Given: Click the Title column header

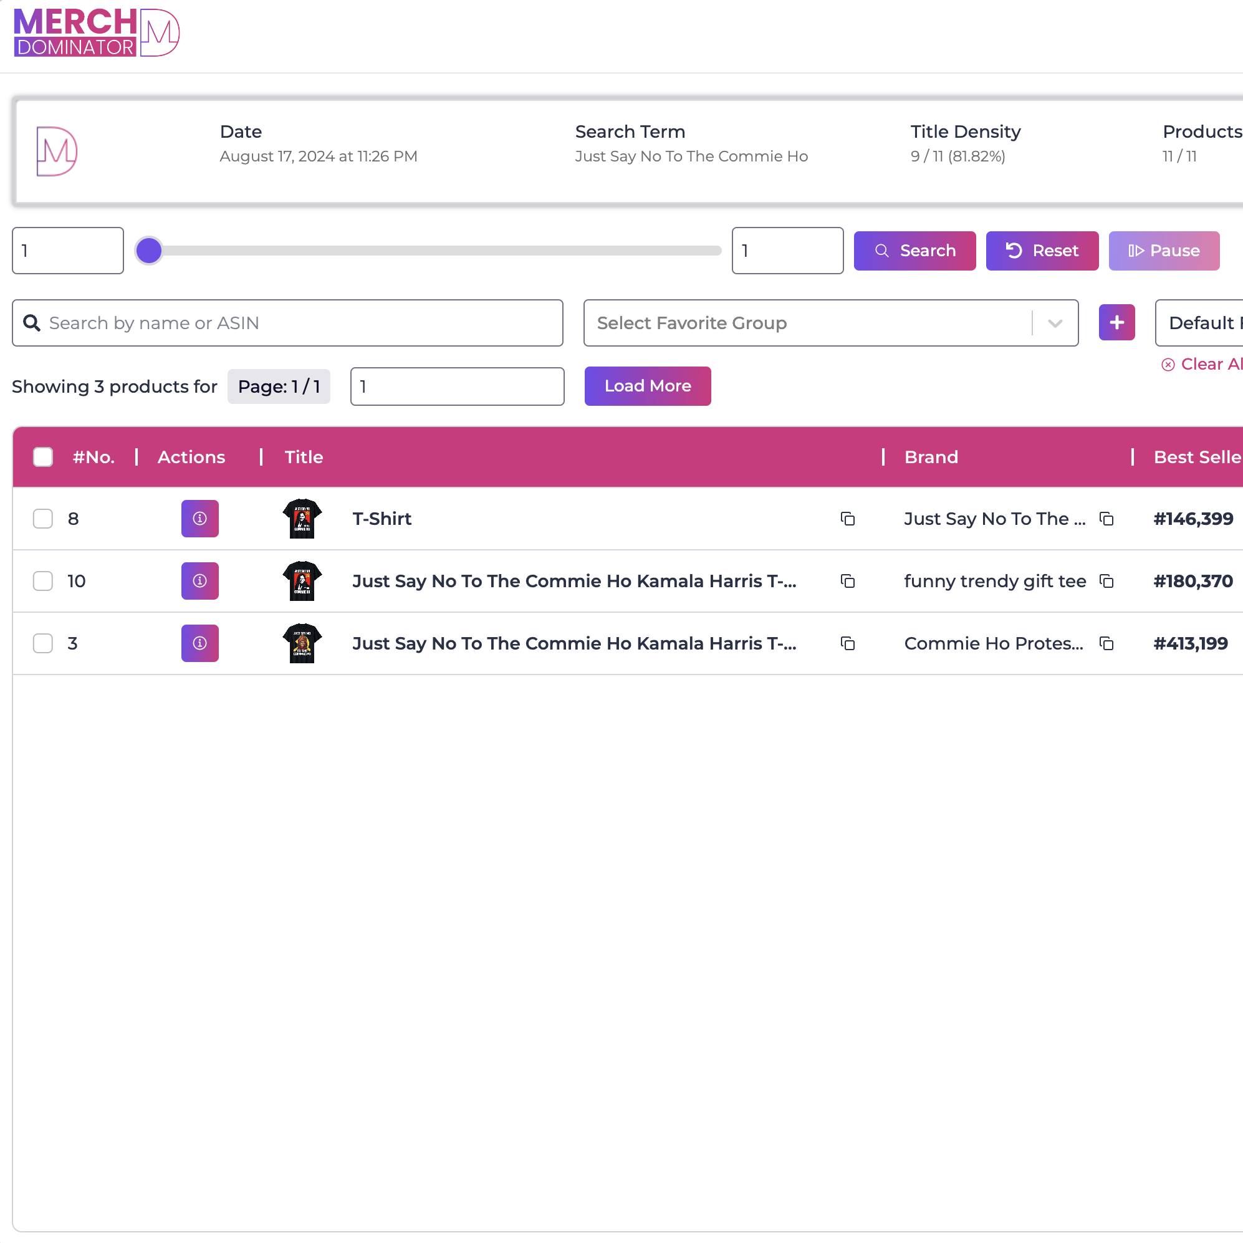Looking at the screenshot, I should tap(304, 457).
